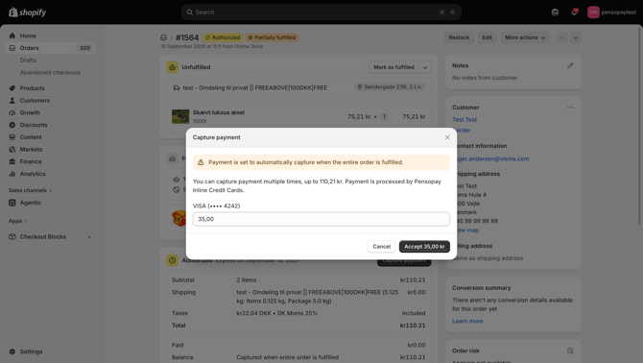Click the orders breadcrumb icon
The height and width of the screenshot is (363, 643).
(163, 37)
